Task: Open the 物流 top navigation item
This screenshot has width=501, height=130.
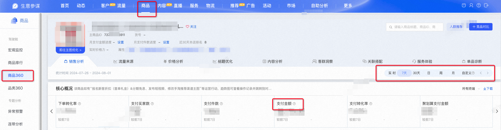Action: 210,6
